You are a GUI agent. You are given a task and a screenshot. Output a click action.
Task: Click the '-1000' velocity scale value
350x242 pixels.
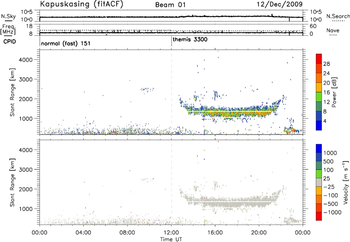[332, 212]
